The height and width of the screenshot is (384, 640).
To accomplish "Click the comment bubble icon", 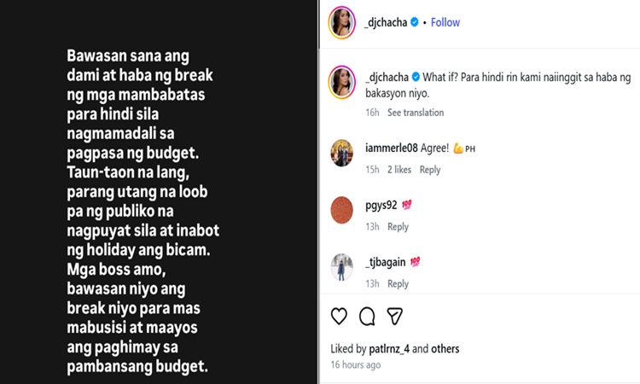I will click(x=367, y=317).
